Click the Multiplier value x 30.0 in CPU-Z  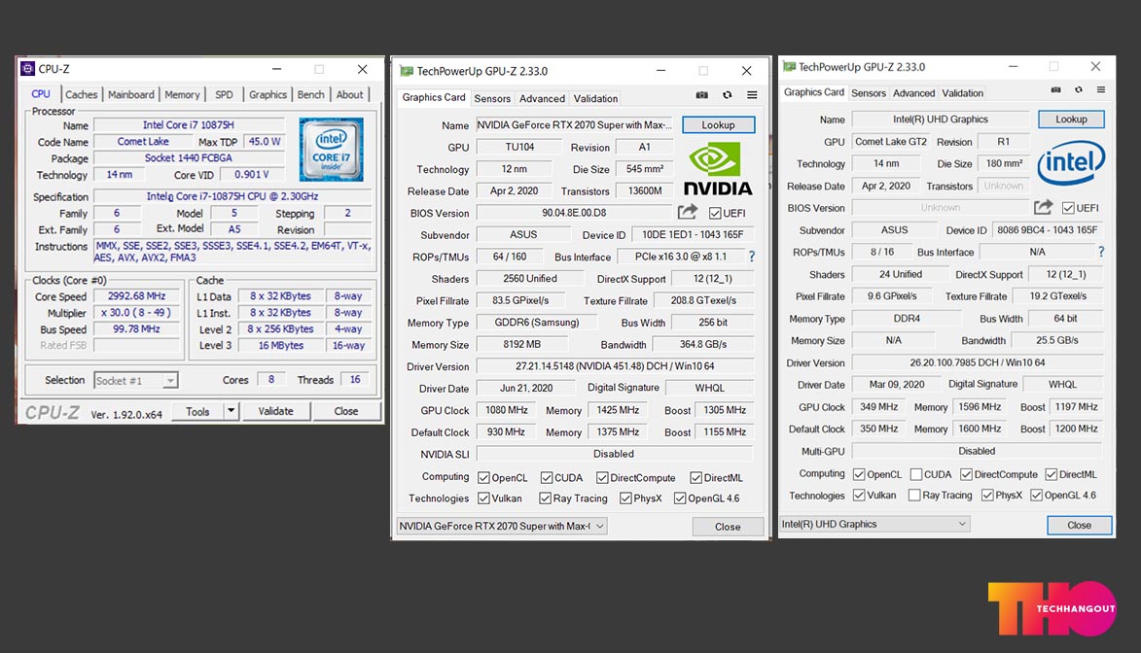pos(137,313)
